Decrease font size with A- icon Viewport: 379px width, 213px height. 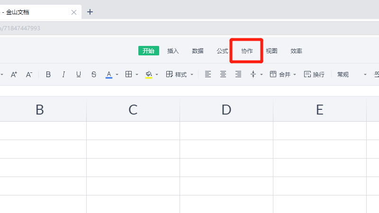click(29, 74)
